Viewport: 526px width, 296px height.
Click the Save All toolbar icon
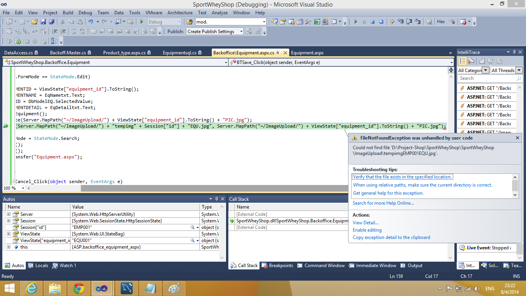(x=52, y=22)
